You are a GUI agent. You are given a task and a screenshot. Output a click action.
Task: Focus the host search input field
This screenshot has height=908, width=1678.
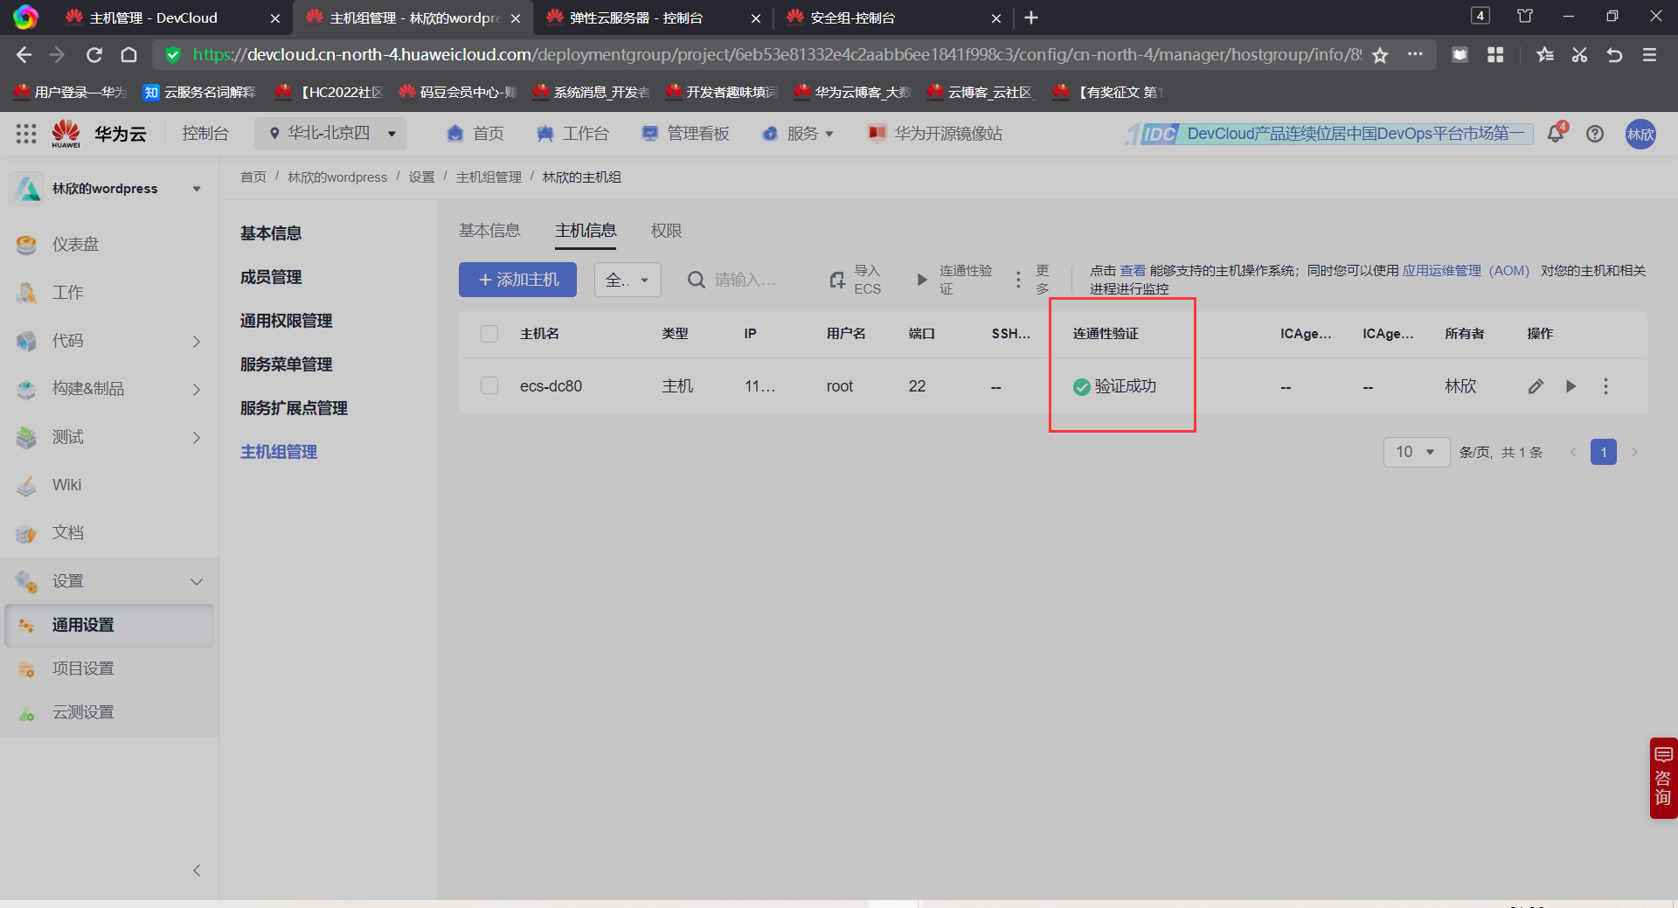coord(745,280)
